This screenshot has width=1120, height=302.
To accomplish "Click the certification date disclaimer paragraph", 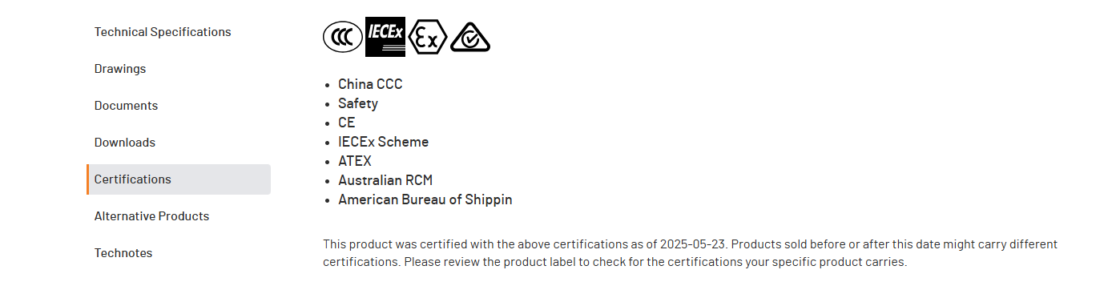I will 691,253.
